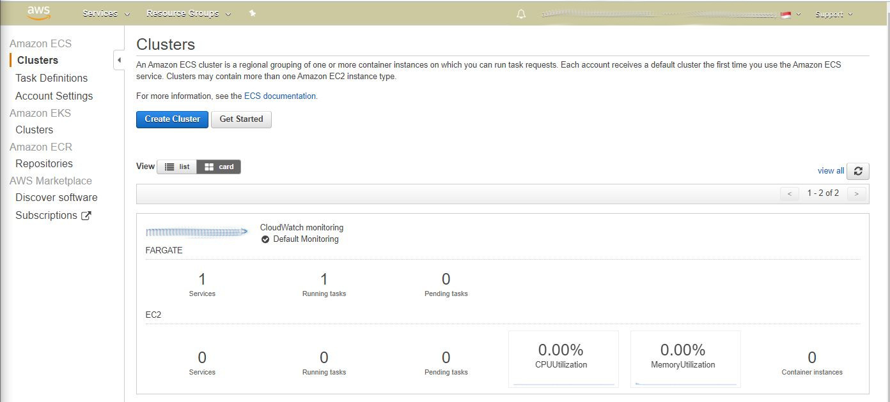Open Amazon EKS Clusters in sidebar
The width and height of the screenshot is (890, 402).
pyautogui.click(x=35, y=130)
